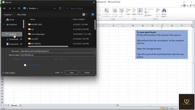The image size is (195, 110).
Task: Click AutoSum in the Editing group
Action: 149,9
